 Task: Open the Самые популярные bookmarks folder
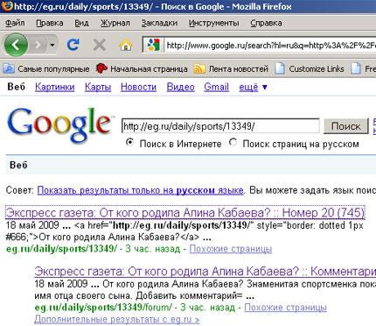tap(46, 69)
